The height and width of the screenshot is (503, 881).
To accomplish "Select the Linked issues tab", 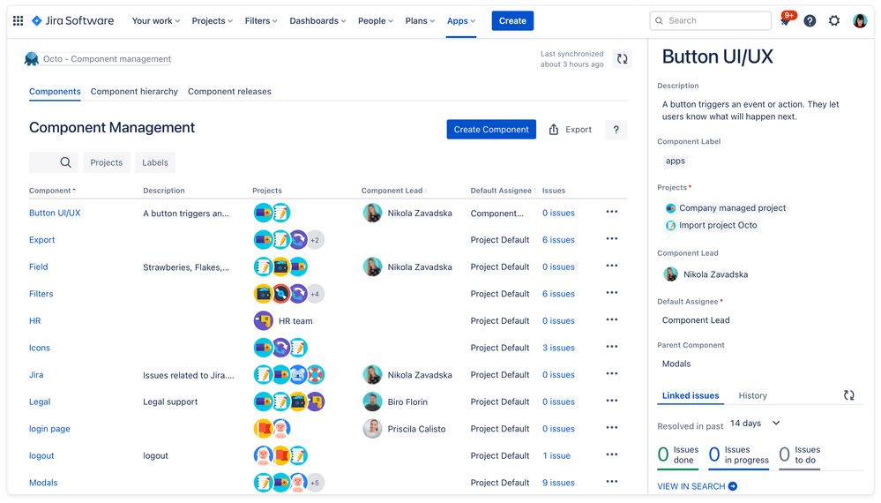I will (x=690, y=395).
